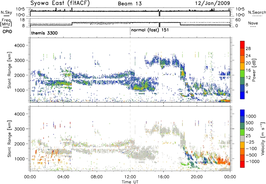Click the blue bottom of the Power colorbar
266x184 pixels.
[x=242, y=95]
